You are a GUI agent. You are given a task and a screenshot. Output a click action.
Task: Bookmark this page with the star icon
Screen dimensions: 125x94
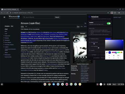(108, 13)
